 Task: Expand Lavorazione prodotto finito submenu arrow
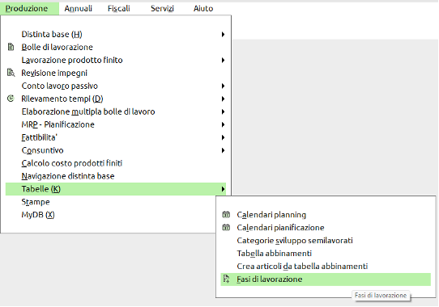[223, 60]
